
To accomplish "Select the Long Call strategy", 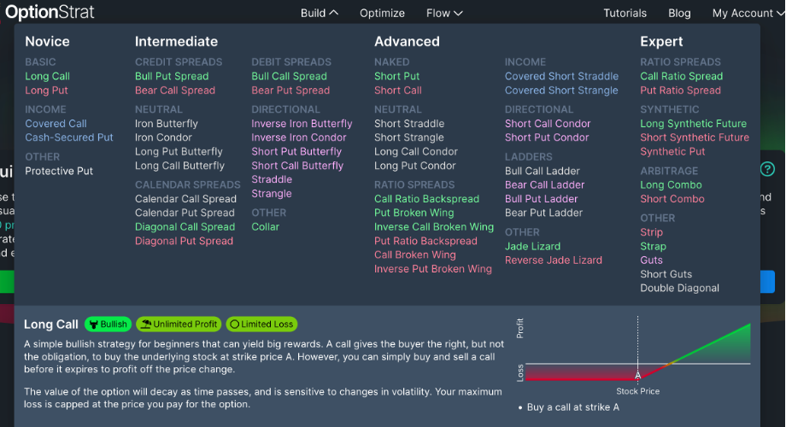I will click(x=48, y=76).
